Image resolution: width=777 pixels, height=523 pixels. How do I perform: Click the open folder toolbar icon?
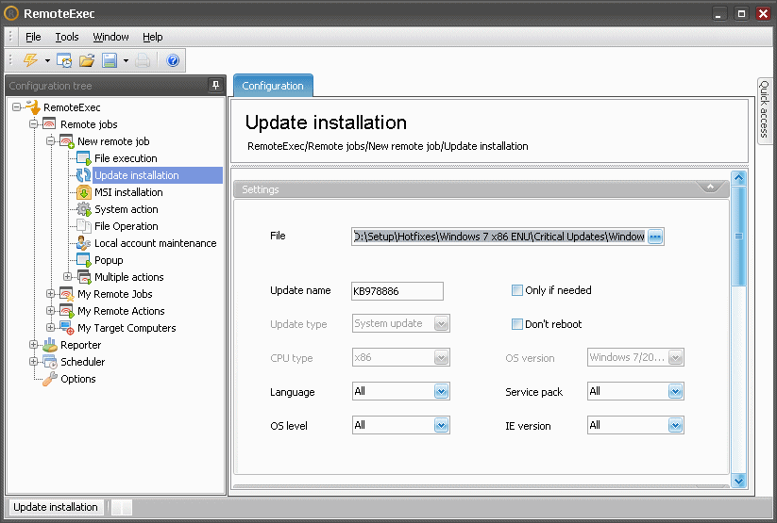(x=87, y=60)
